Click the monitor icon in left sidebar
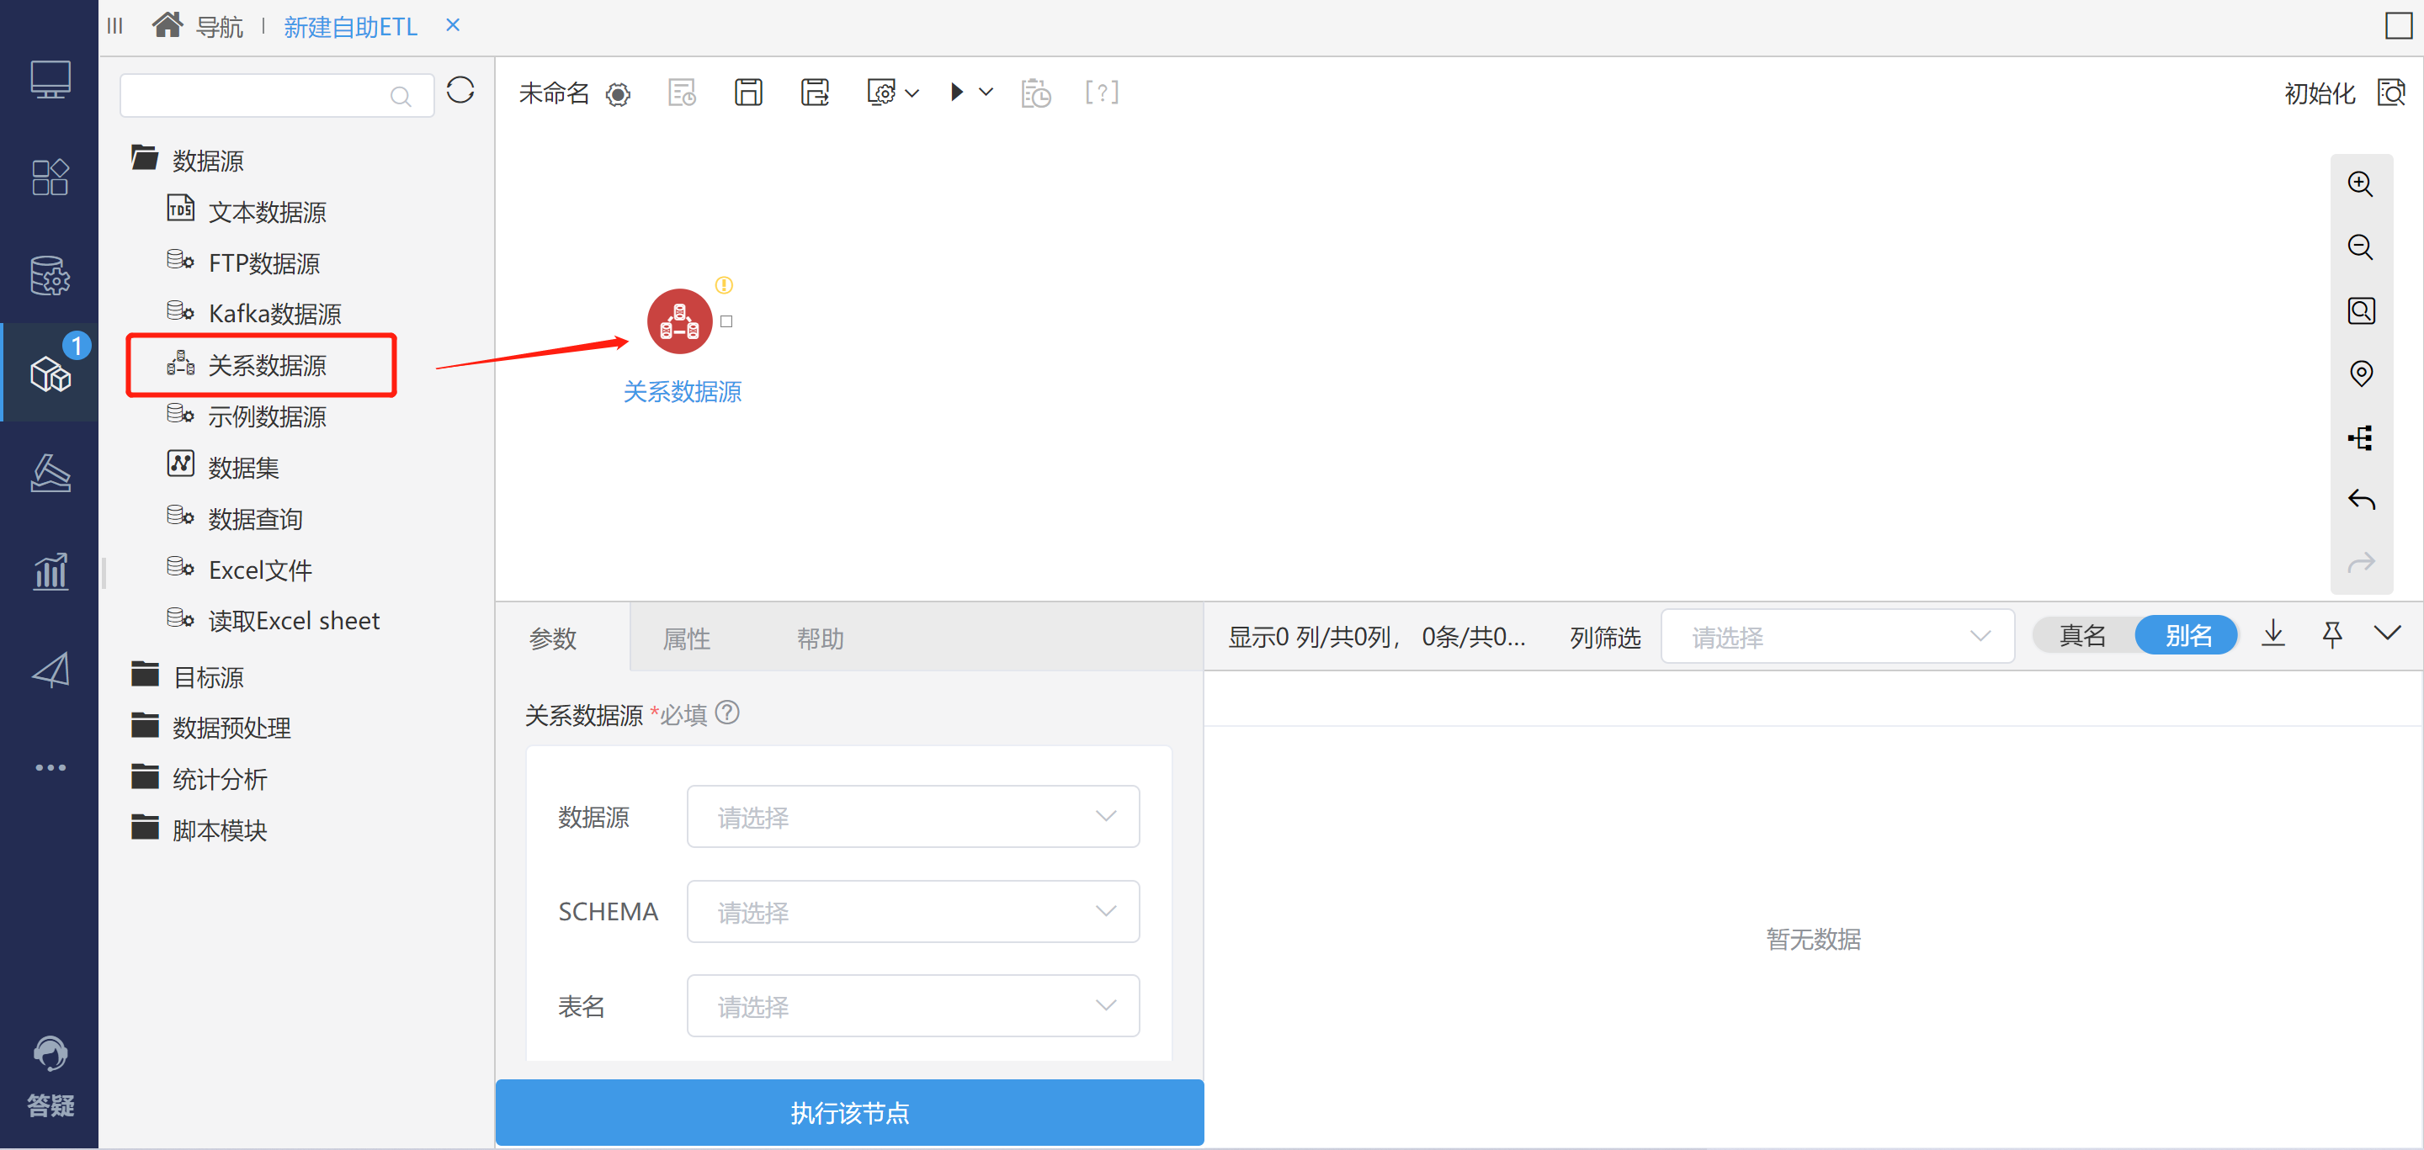Viewport: 2424px width, 1150px height. click(x=50, y=80)
